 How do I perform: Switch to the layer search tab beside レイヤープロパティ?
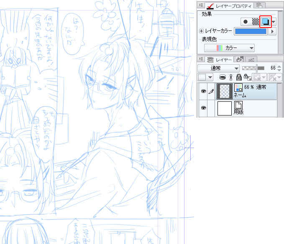(x=260, y=5)
